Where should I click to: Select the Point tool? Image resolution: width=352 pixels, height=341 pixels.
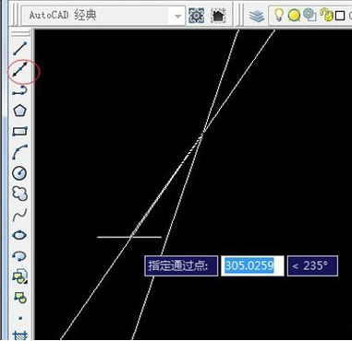click(20, 318)
